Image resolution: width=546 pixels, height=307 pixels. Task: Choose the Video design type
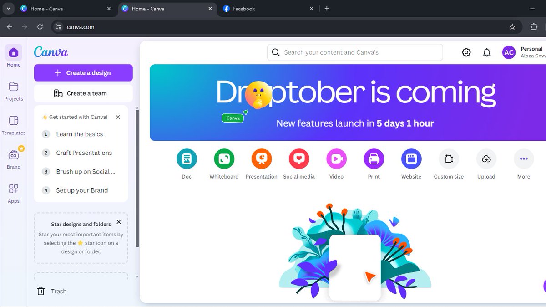click(336, 159)
